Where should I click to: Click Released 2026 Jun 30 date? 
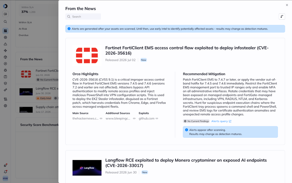(121, 172)
